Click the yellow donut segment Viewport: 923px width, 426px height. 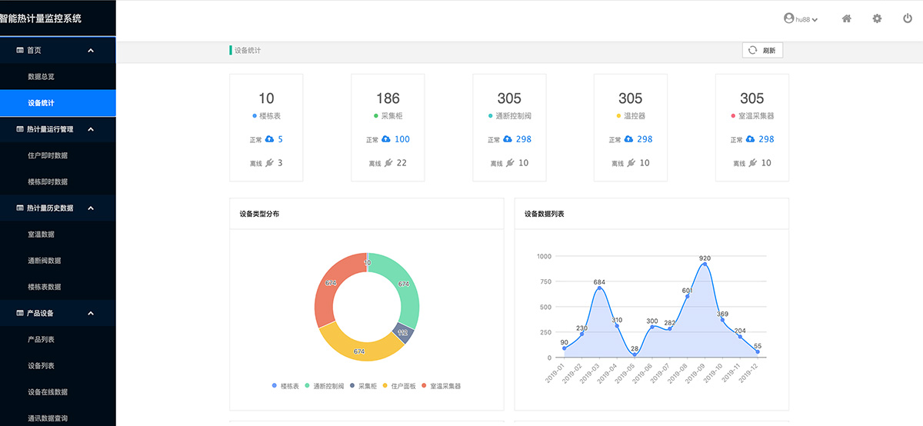pos(359,351)
